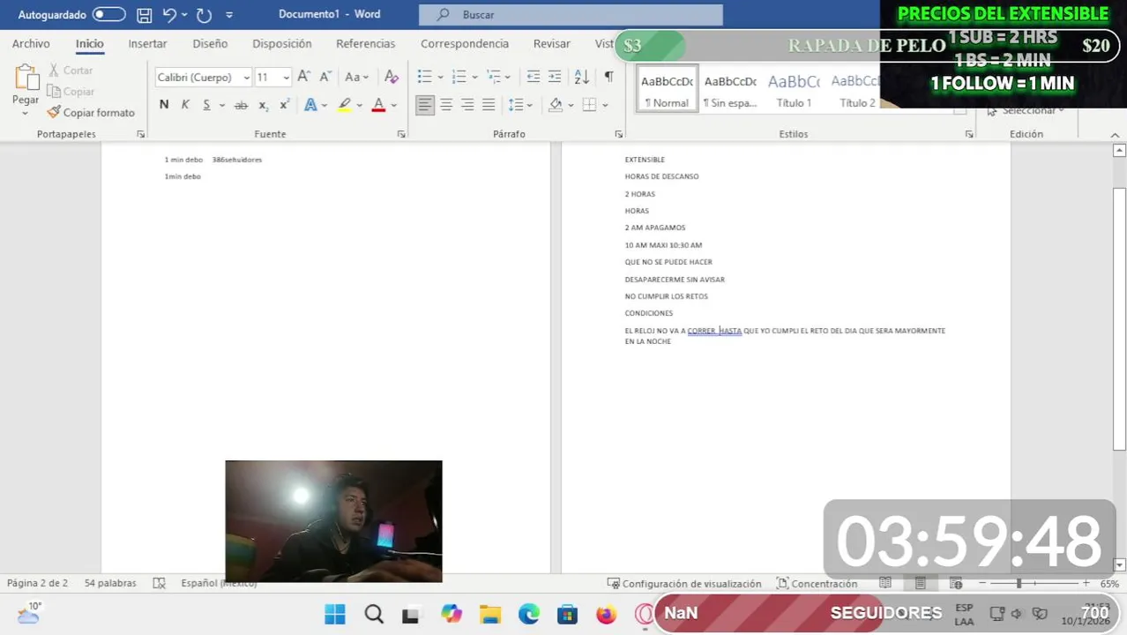Open the Aa change case menu

coord(356,78)
